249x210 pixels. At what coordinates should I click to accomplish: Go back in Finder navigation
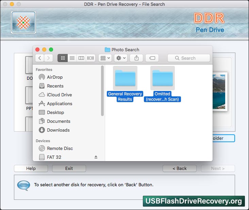[40, 58]
